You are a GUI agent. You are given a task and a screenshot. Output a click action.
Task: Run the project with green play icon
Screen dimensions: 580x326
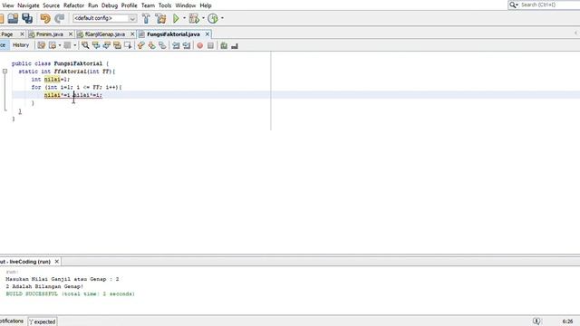coord(176,18)
